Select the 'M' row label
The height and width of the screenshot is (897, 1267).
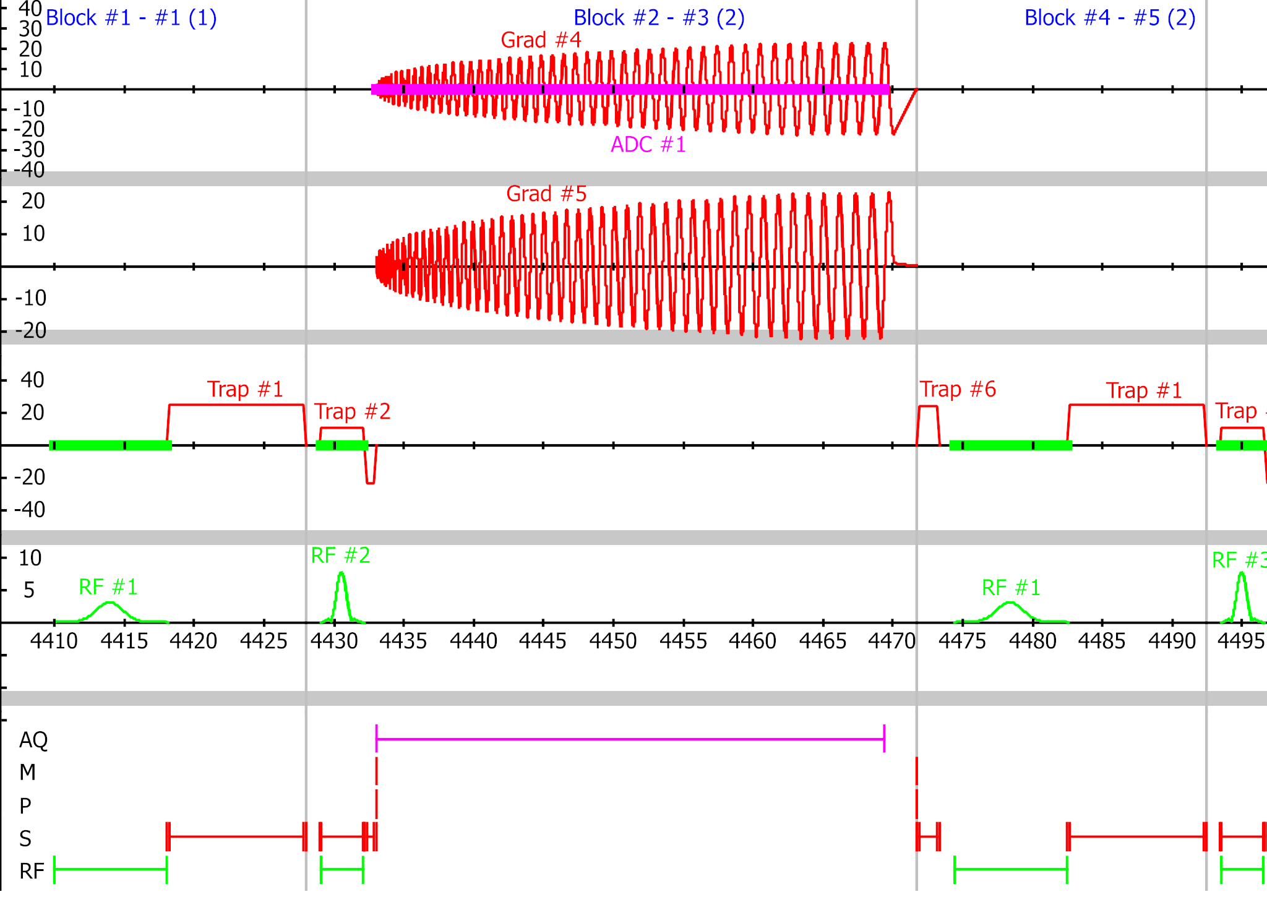coord(27,773)
